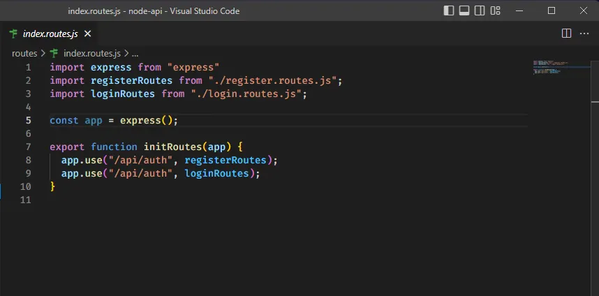
Task: Click loginRoutes in the import on line 3
Action: coord(123,94)
